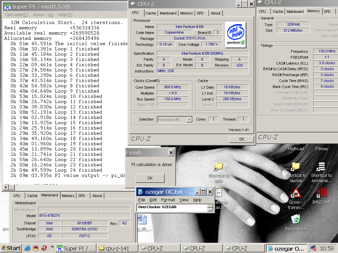
Task: Click OK in the CPU-Z CPU window
Action: click(x=242, y=139)
